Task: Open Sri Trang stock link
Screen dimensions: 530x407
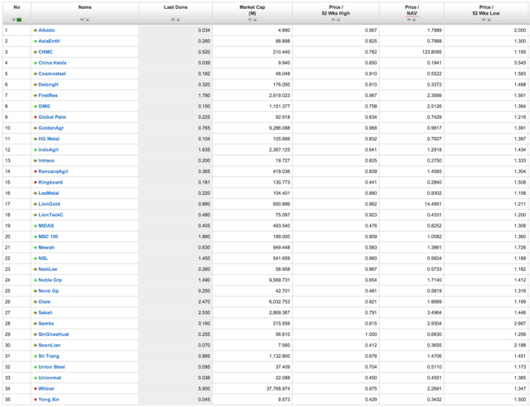Action: (49, 356)
